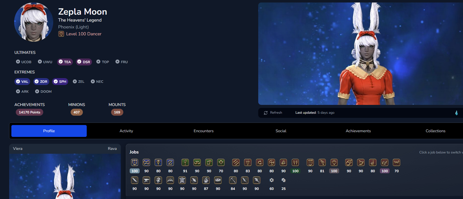This screenshot has width=463, height=199.
Task: Select the Botanist job icon
Action: click(245, 180)
